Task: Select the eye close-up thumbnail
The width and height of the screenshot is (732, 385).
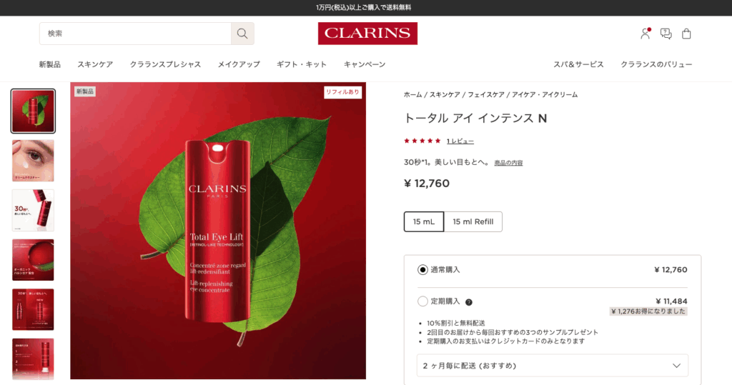Action: point(33,161)
